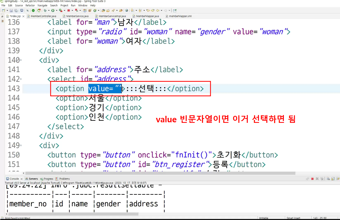This screenshot has width=340, height=220.
Task: Toggle console Word Wrap icon
Action: (x=338, y=179)
